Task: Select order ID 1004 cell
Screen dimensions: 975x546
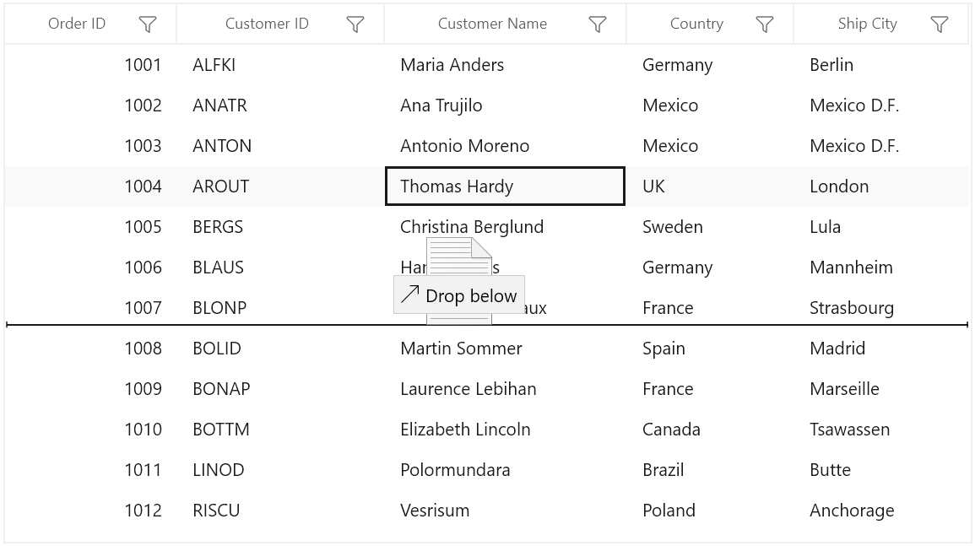Action: (91, 186)
